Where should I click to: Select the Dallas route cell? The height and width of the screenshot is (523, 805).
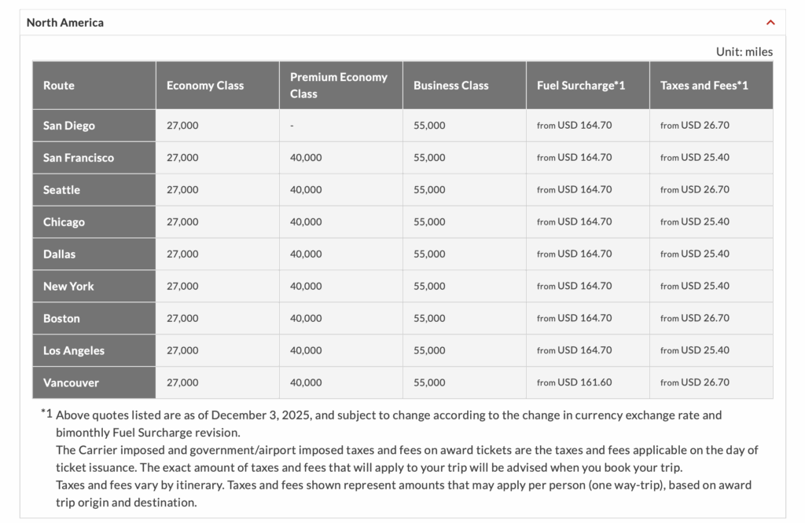pyautogui.click(x=60, y=254)
